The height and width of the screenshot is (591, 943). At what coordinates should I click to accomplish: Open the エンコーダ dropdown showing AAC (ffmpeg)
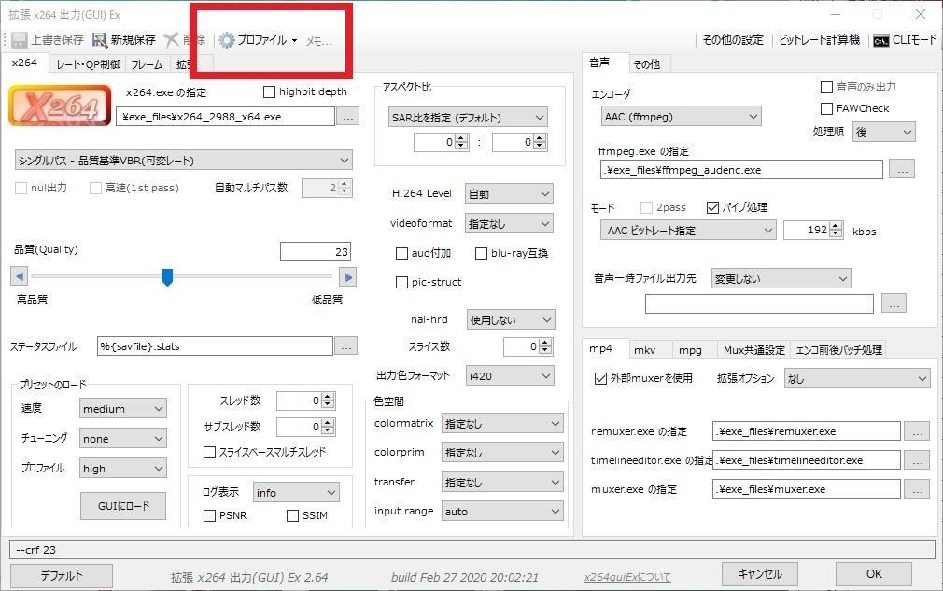680,116
